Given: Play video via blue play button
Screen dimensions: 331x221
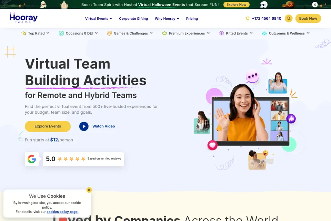Looking at the screenshot, I should [x=84, y=126].
